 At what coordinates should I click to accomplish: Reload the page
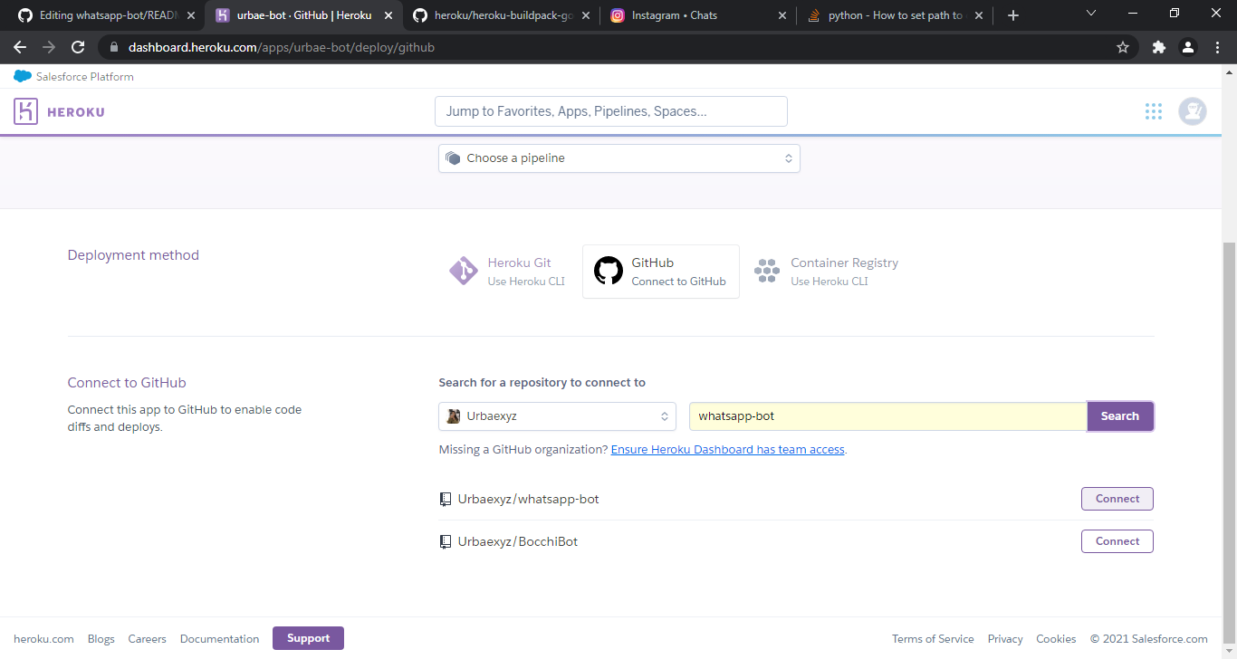click(x=78, y=47)
